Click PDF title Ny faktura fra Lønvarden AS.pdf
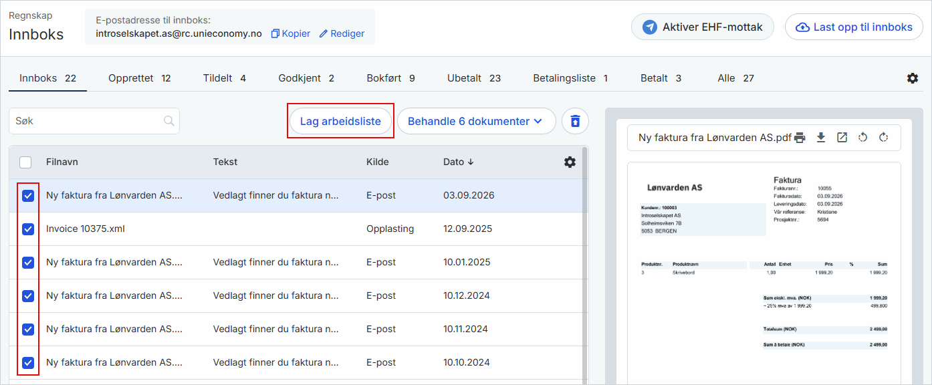Viewport: 932px width, 385px height. [x=715, y=138]
